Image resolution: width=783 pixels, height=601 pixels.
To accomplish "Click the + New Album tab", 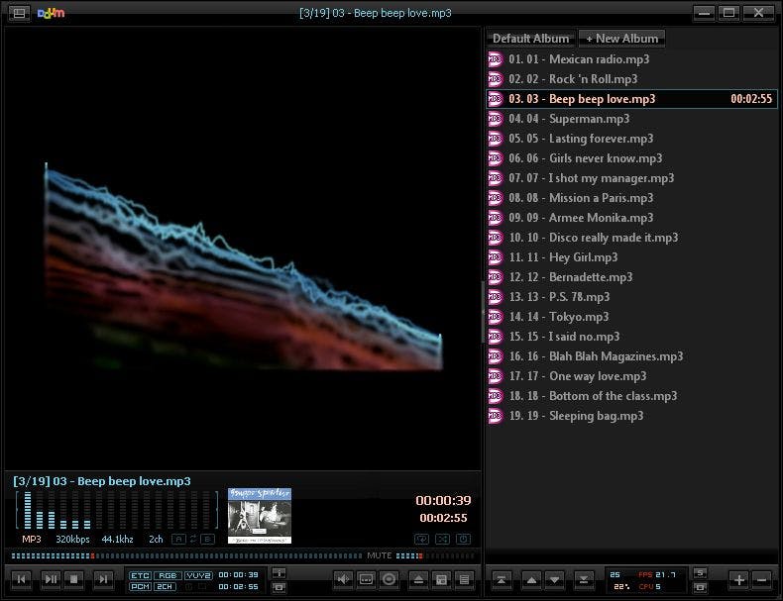I will coord(621,39).
